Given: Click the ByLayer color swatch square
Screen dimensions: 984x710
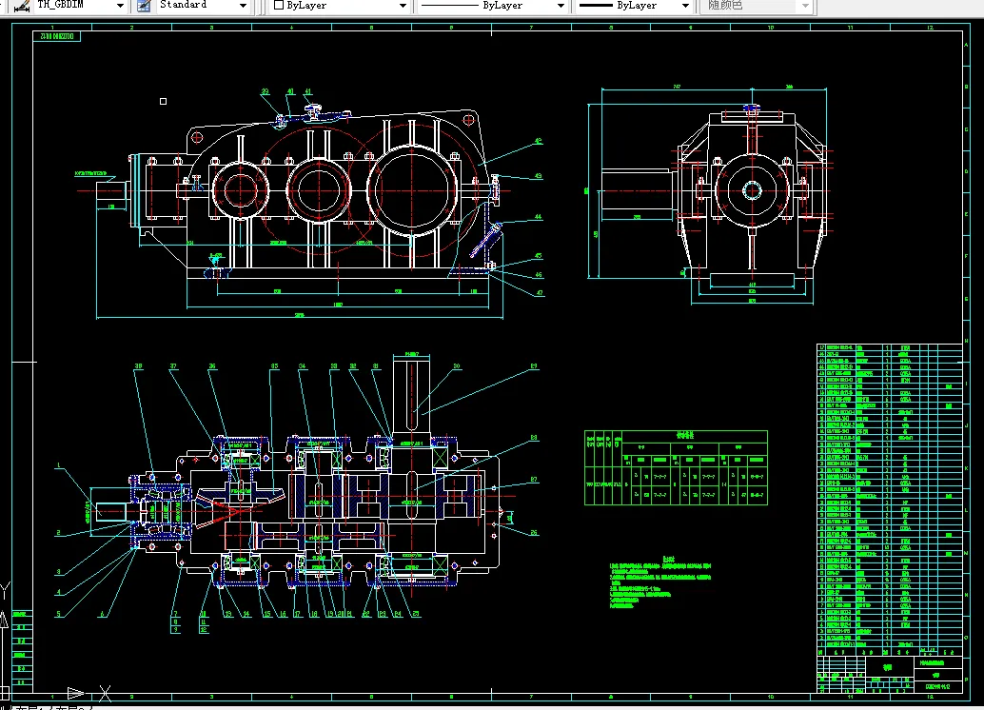Looking at the screenshot, I should [279, 5].
